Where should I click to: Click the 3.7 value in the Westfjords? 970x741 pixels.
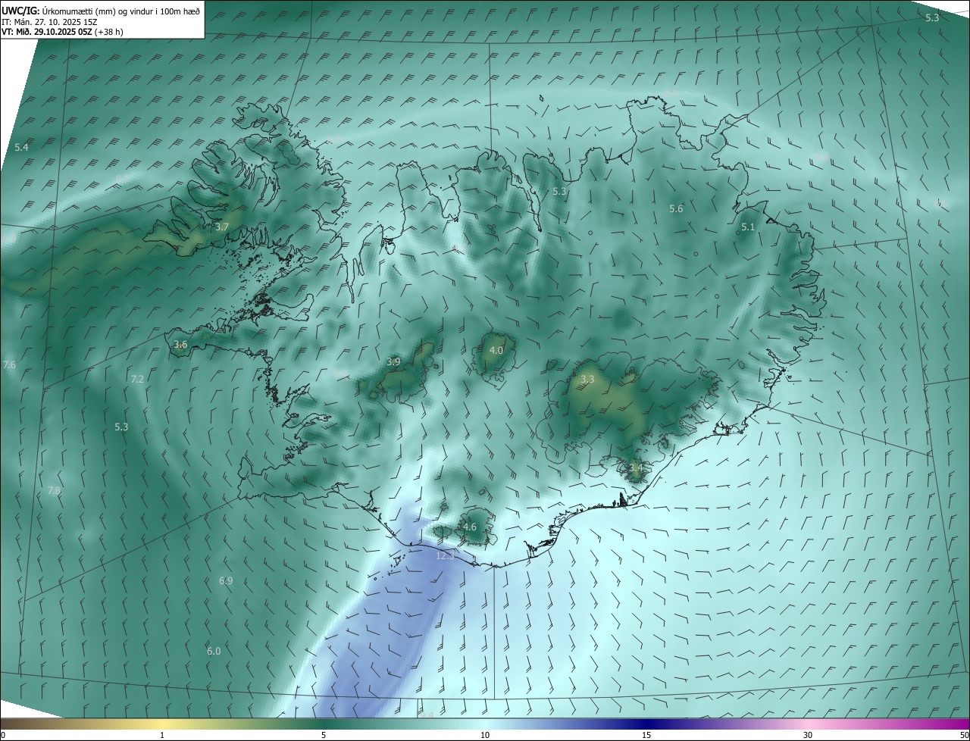click(222, 227)
